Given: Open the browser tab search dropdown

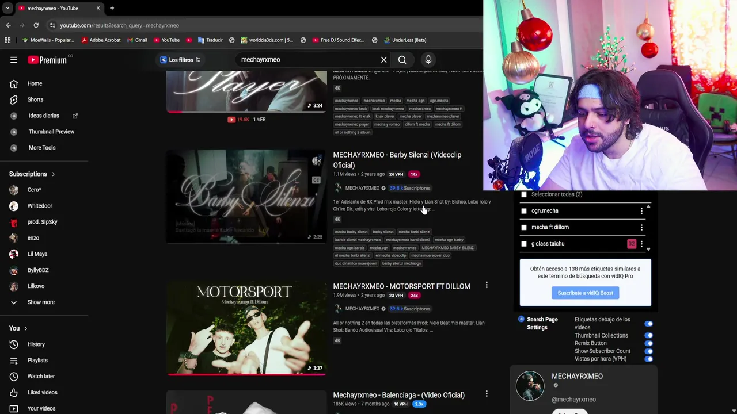Looking at the screenshot, I should [x=7, y=8].
